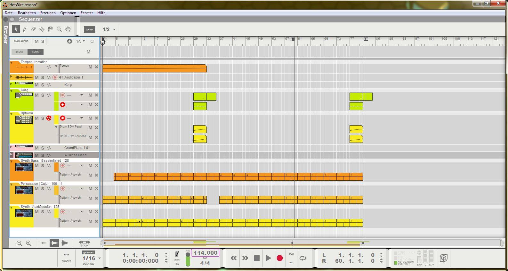Toggle the Loop button in transport

302,258
